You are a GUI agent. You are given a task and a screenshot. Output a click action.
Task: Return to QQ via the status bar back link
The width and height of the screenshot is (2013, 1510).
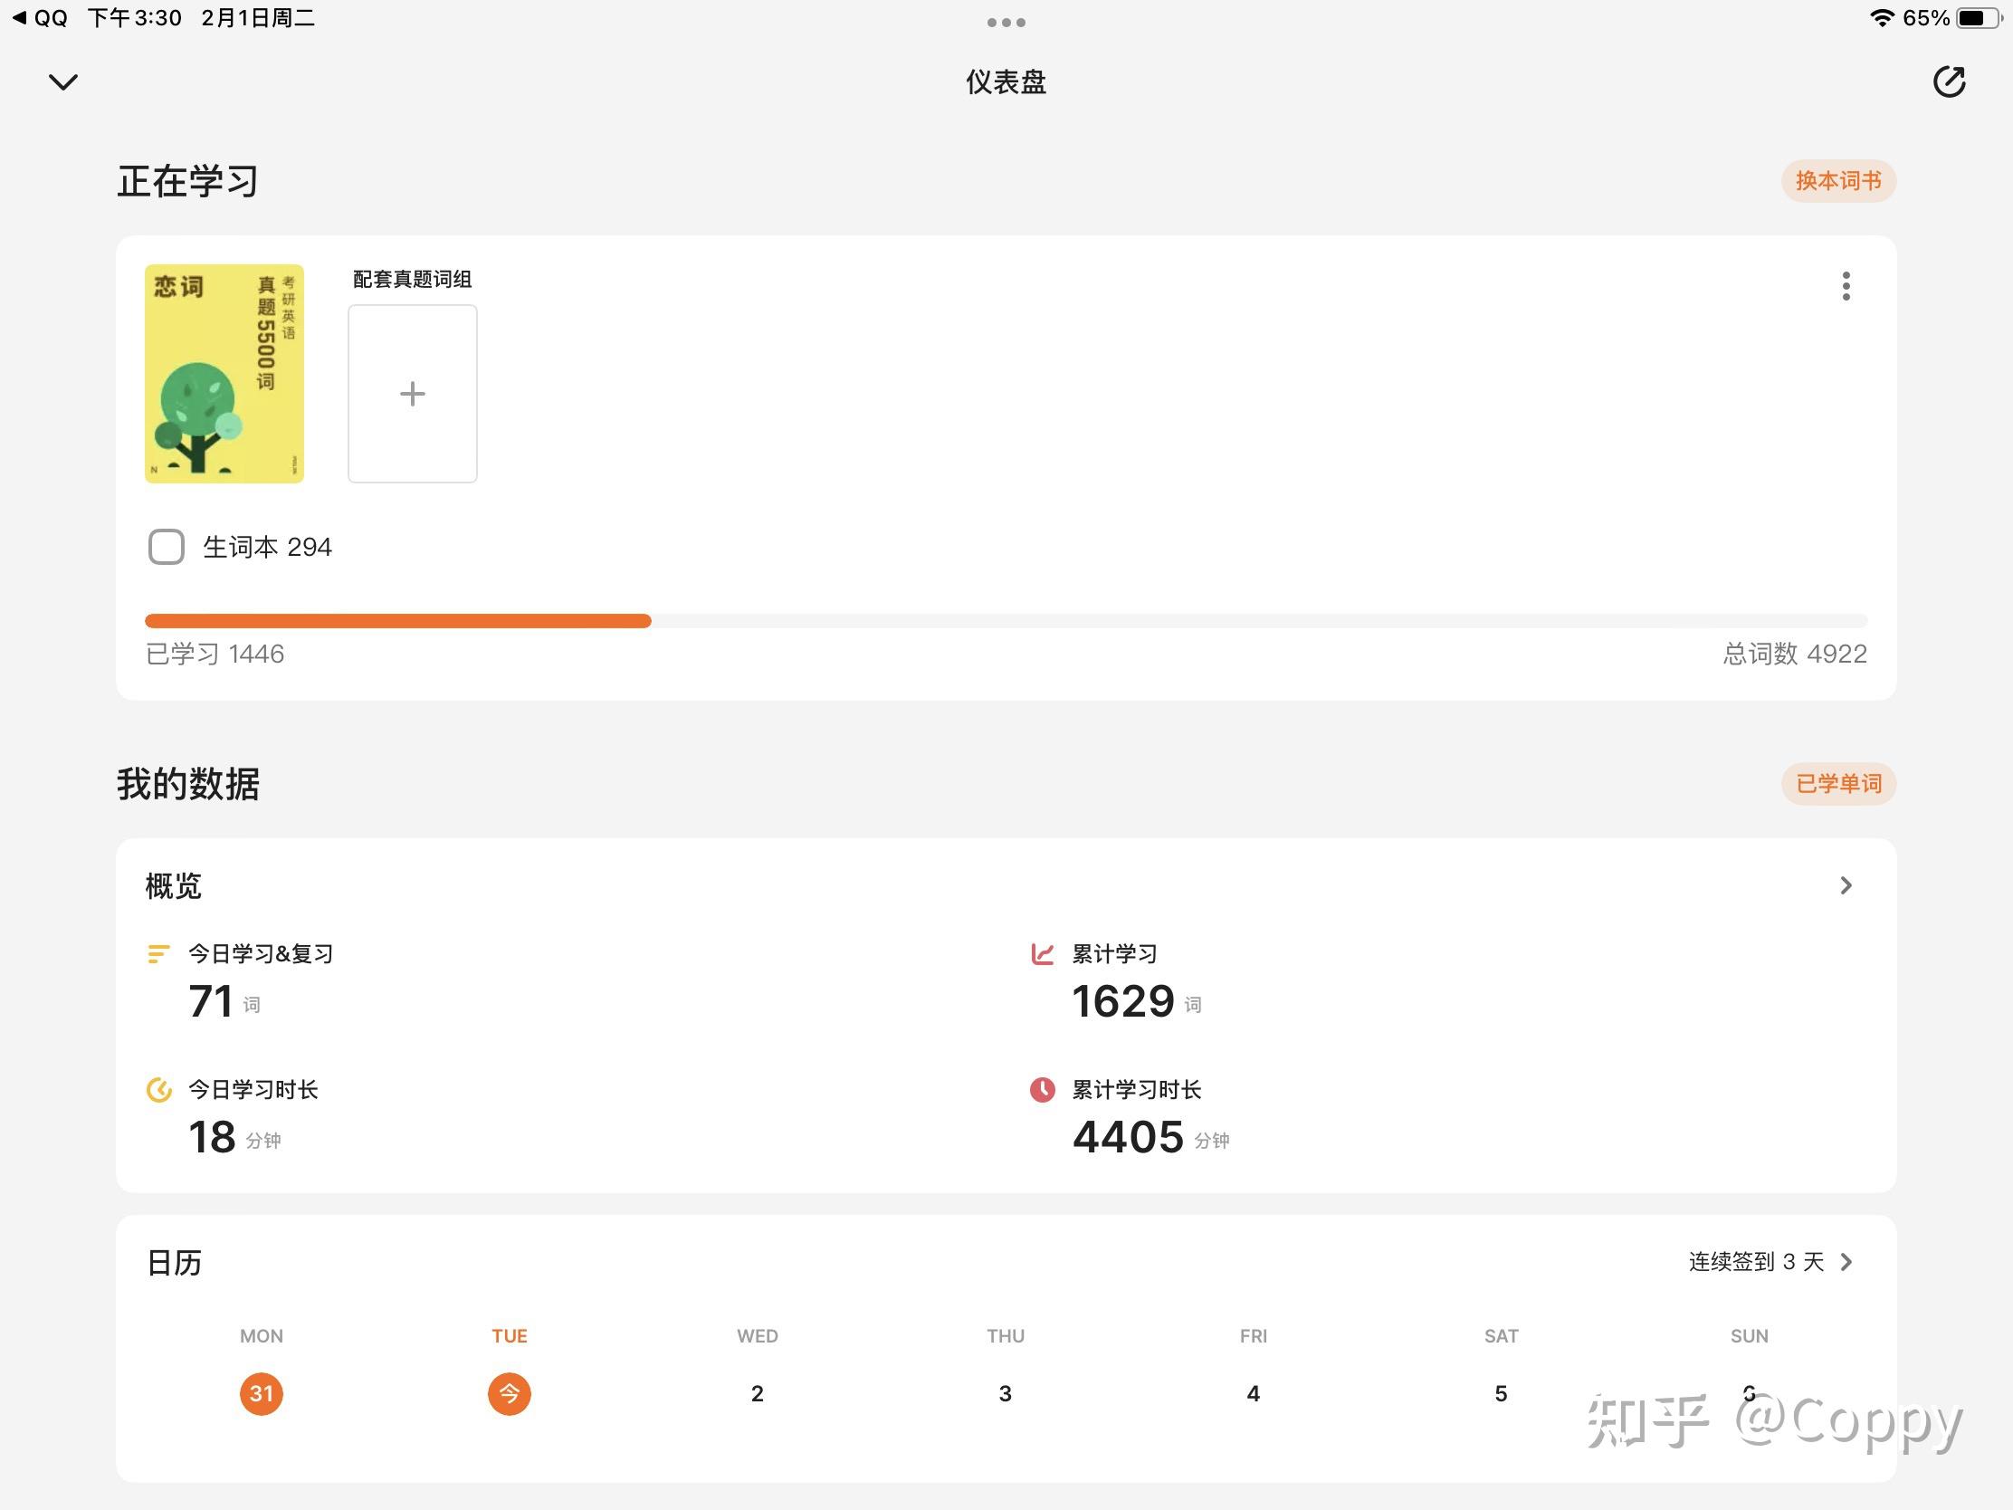41,18
